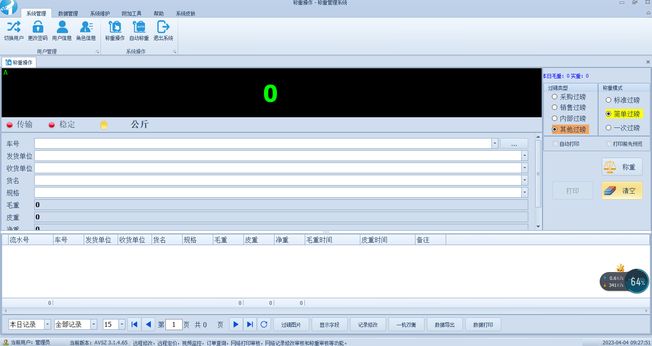Image resolution: width=652 pixels, height=346 pixels.
Task: Click the 退出系统 exit system icon
Action: 163,27
